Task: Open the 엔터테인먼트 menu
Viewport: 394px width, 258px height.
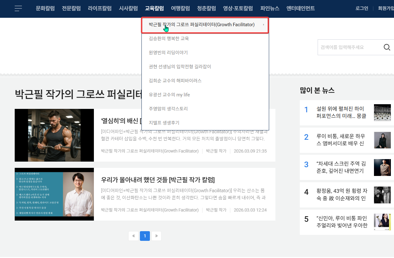Action: click(x=301, y=8)
